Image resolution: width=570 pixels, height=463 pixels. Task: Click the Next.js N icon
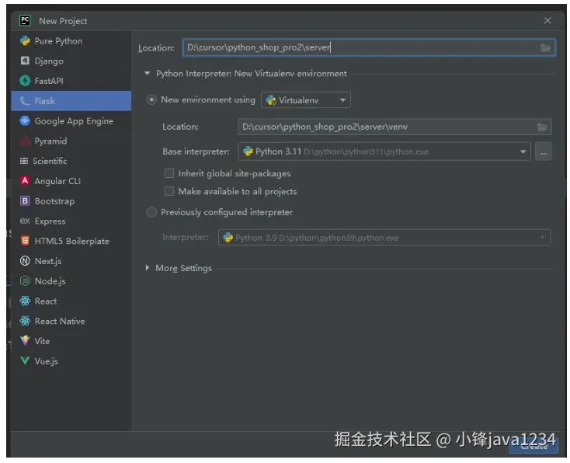(25, 261)
